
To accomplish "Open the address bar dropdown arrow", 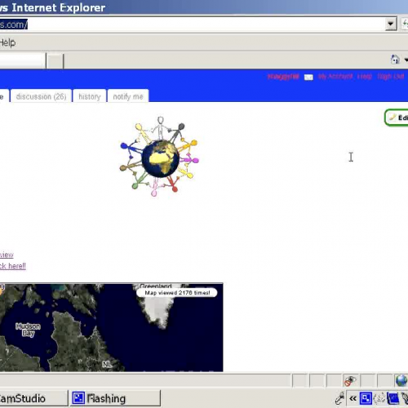I will [x=391, y=24].
